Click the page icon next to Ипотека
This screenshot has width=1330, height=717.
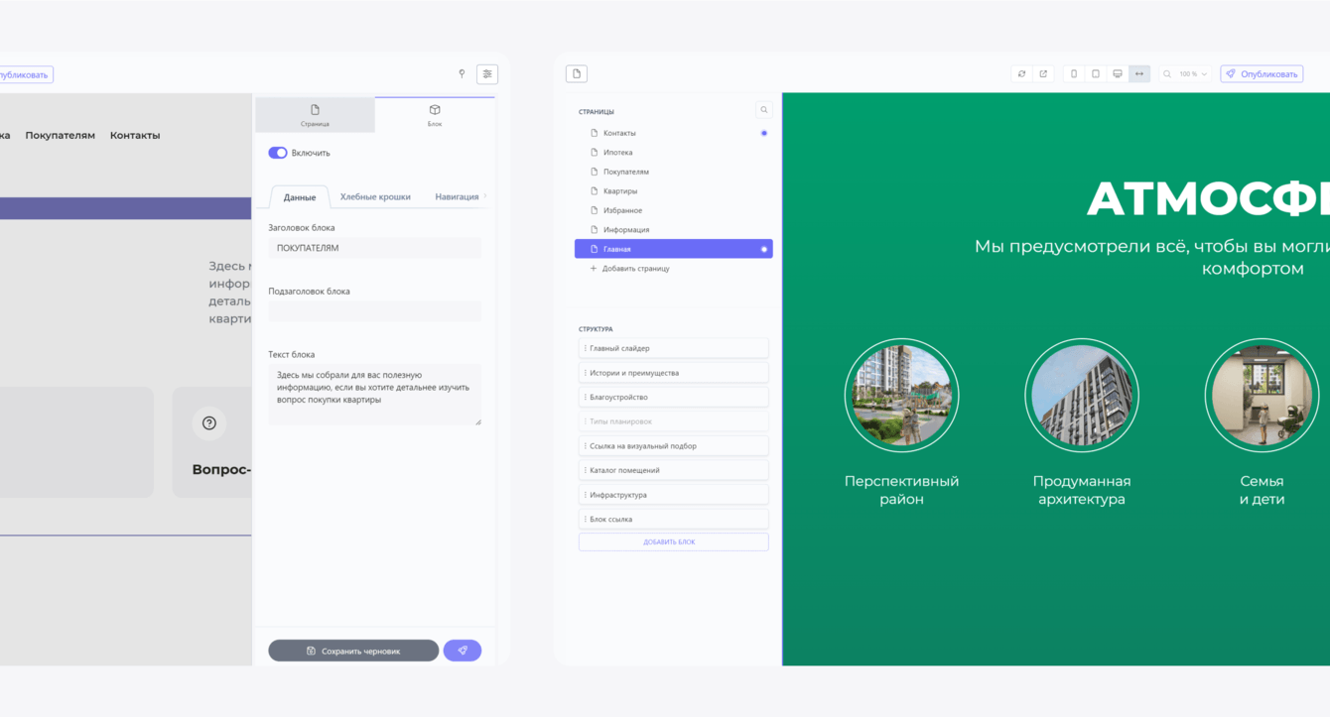595,153
